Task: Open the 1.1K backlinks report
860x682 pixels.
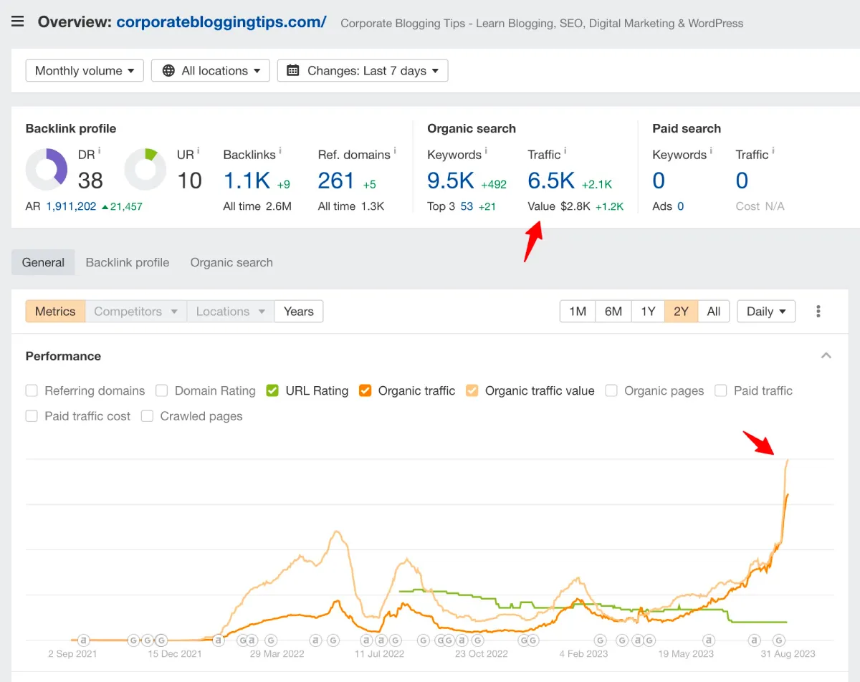Action: (247, 181)
